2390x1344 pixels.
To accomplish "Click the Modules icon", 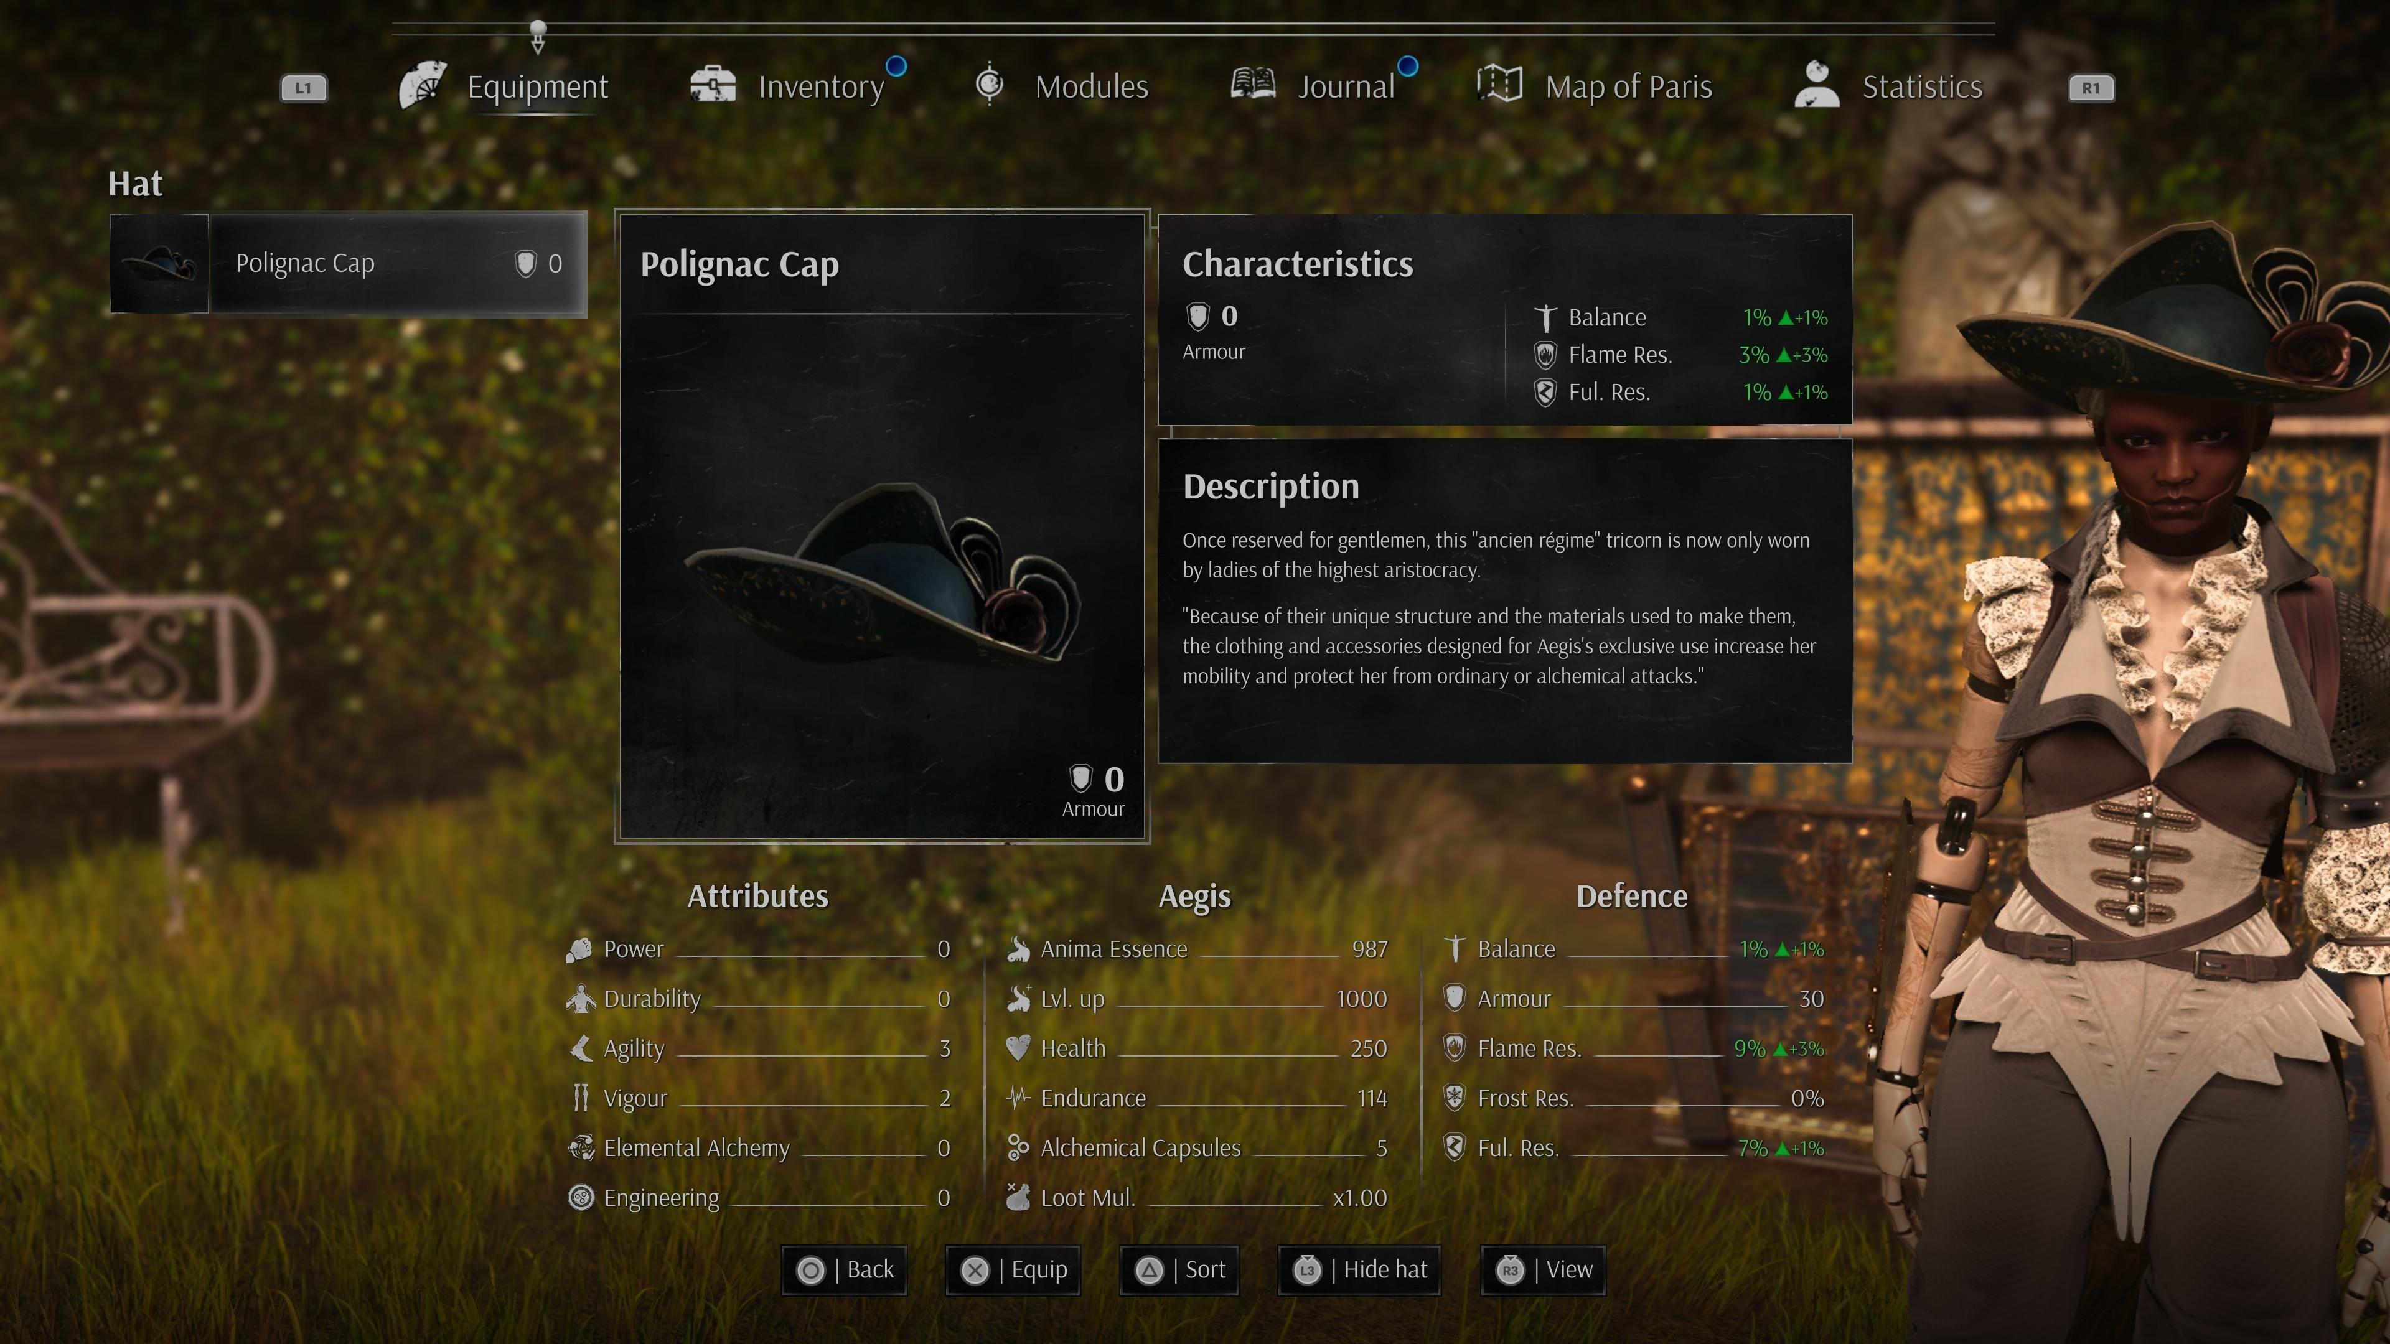I will coord(989,85).
